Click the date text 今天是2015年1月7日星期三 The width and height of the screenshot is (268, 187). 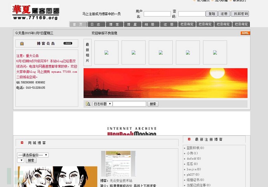[x=34, y=33]
